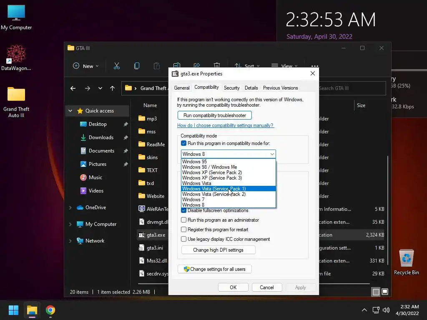Choose Windows 95 from the dropdown list
This screenshot has height=320, width=427.
[x=228, y=162]
